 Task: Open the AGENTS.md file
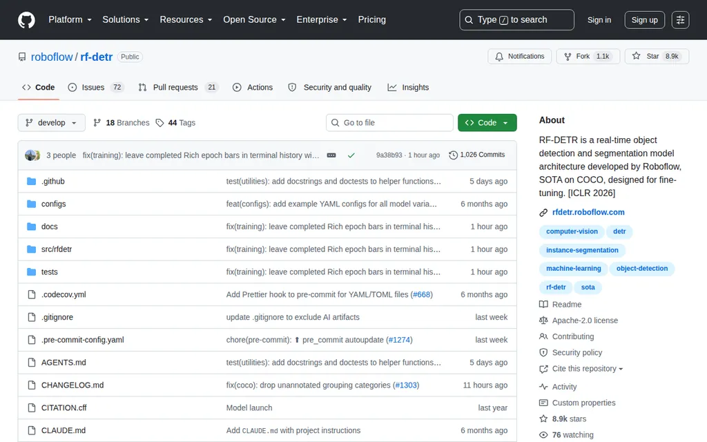[x=64, y=363]
